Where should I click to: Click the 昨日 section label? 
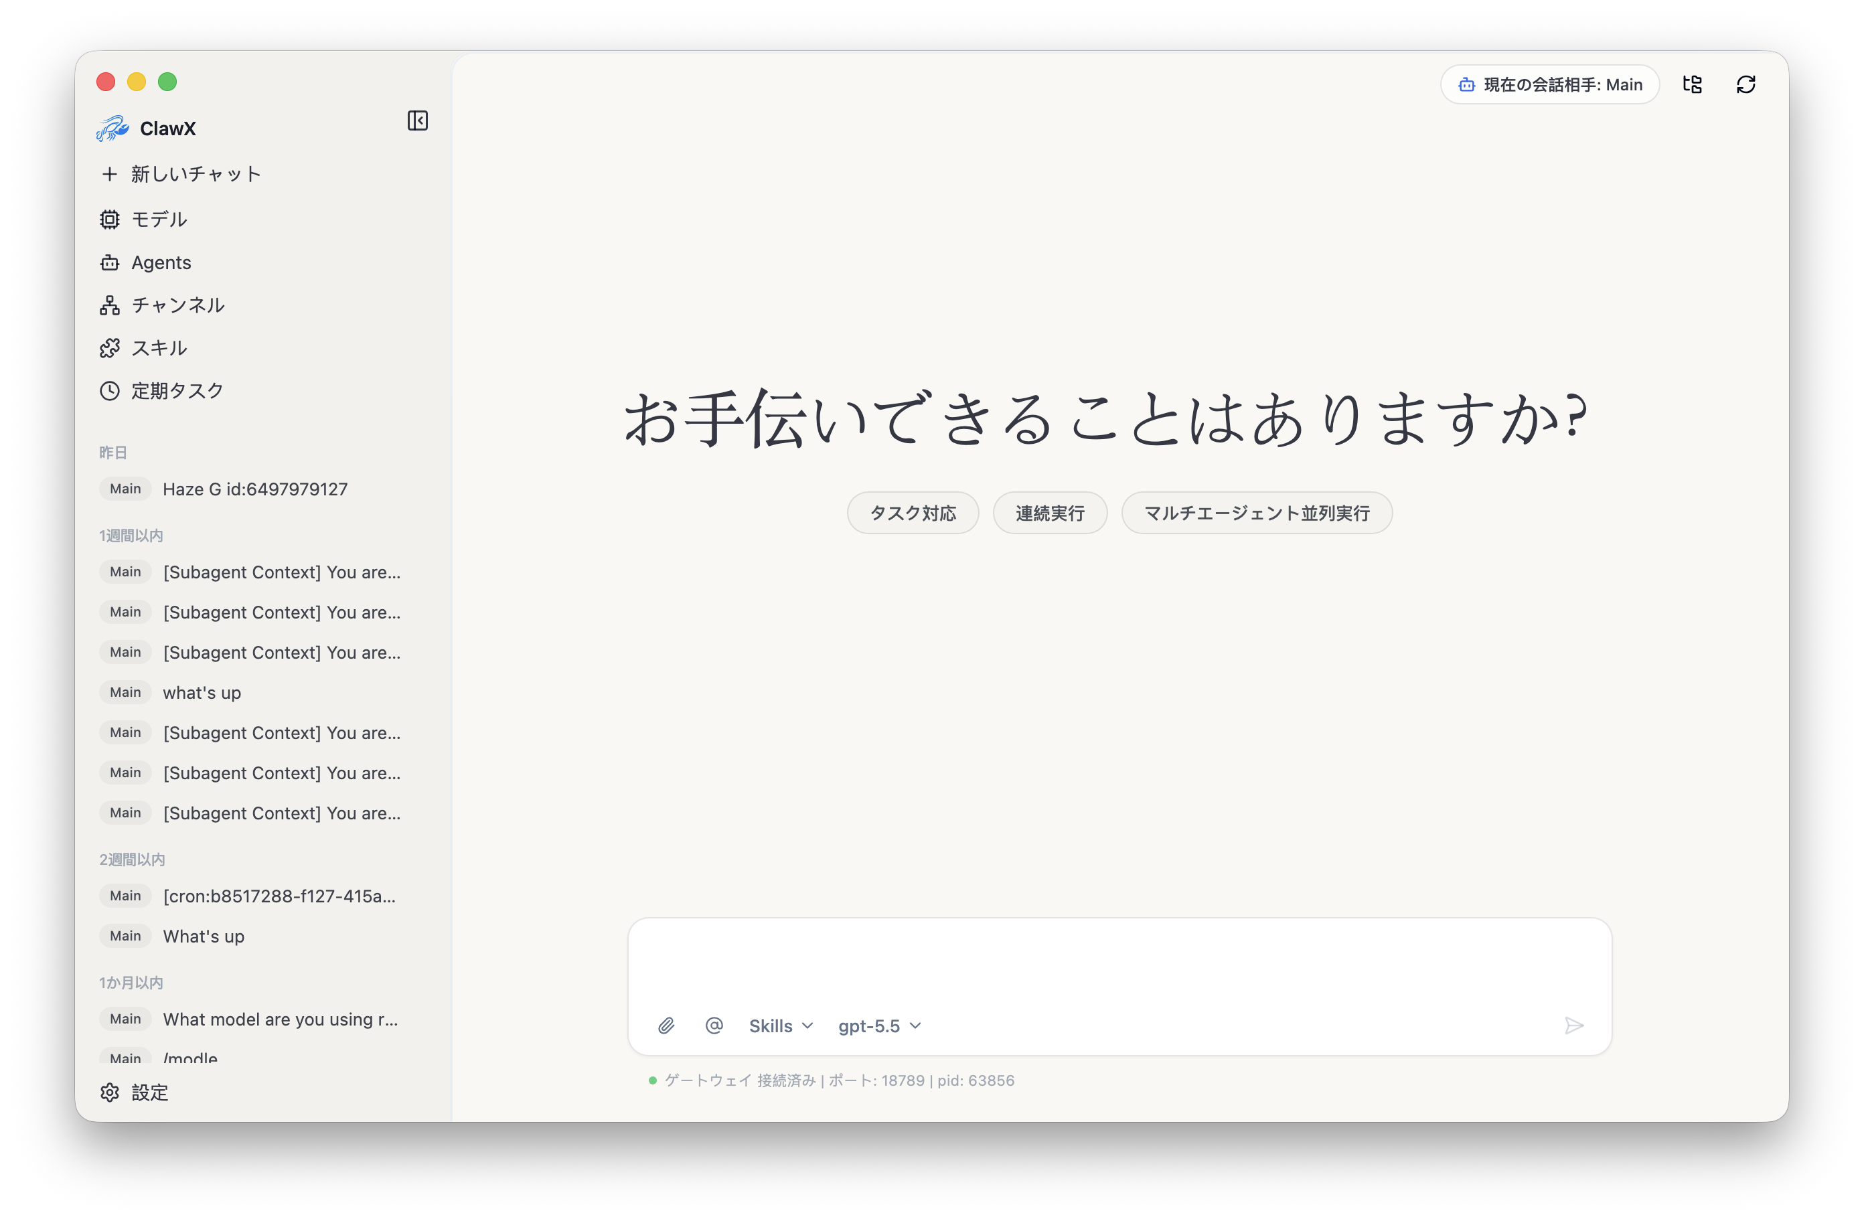pyautogui.click(x=112, y=453)
